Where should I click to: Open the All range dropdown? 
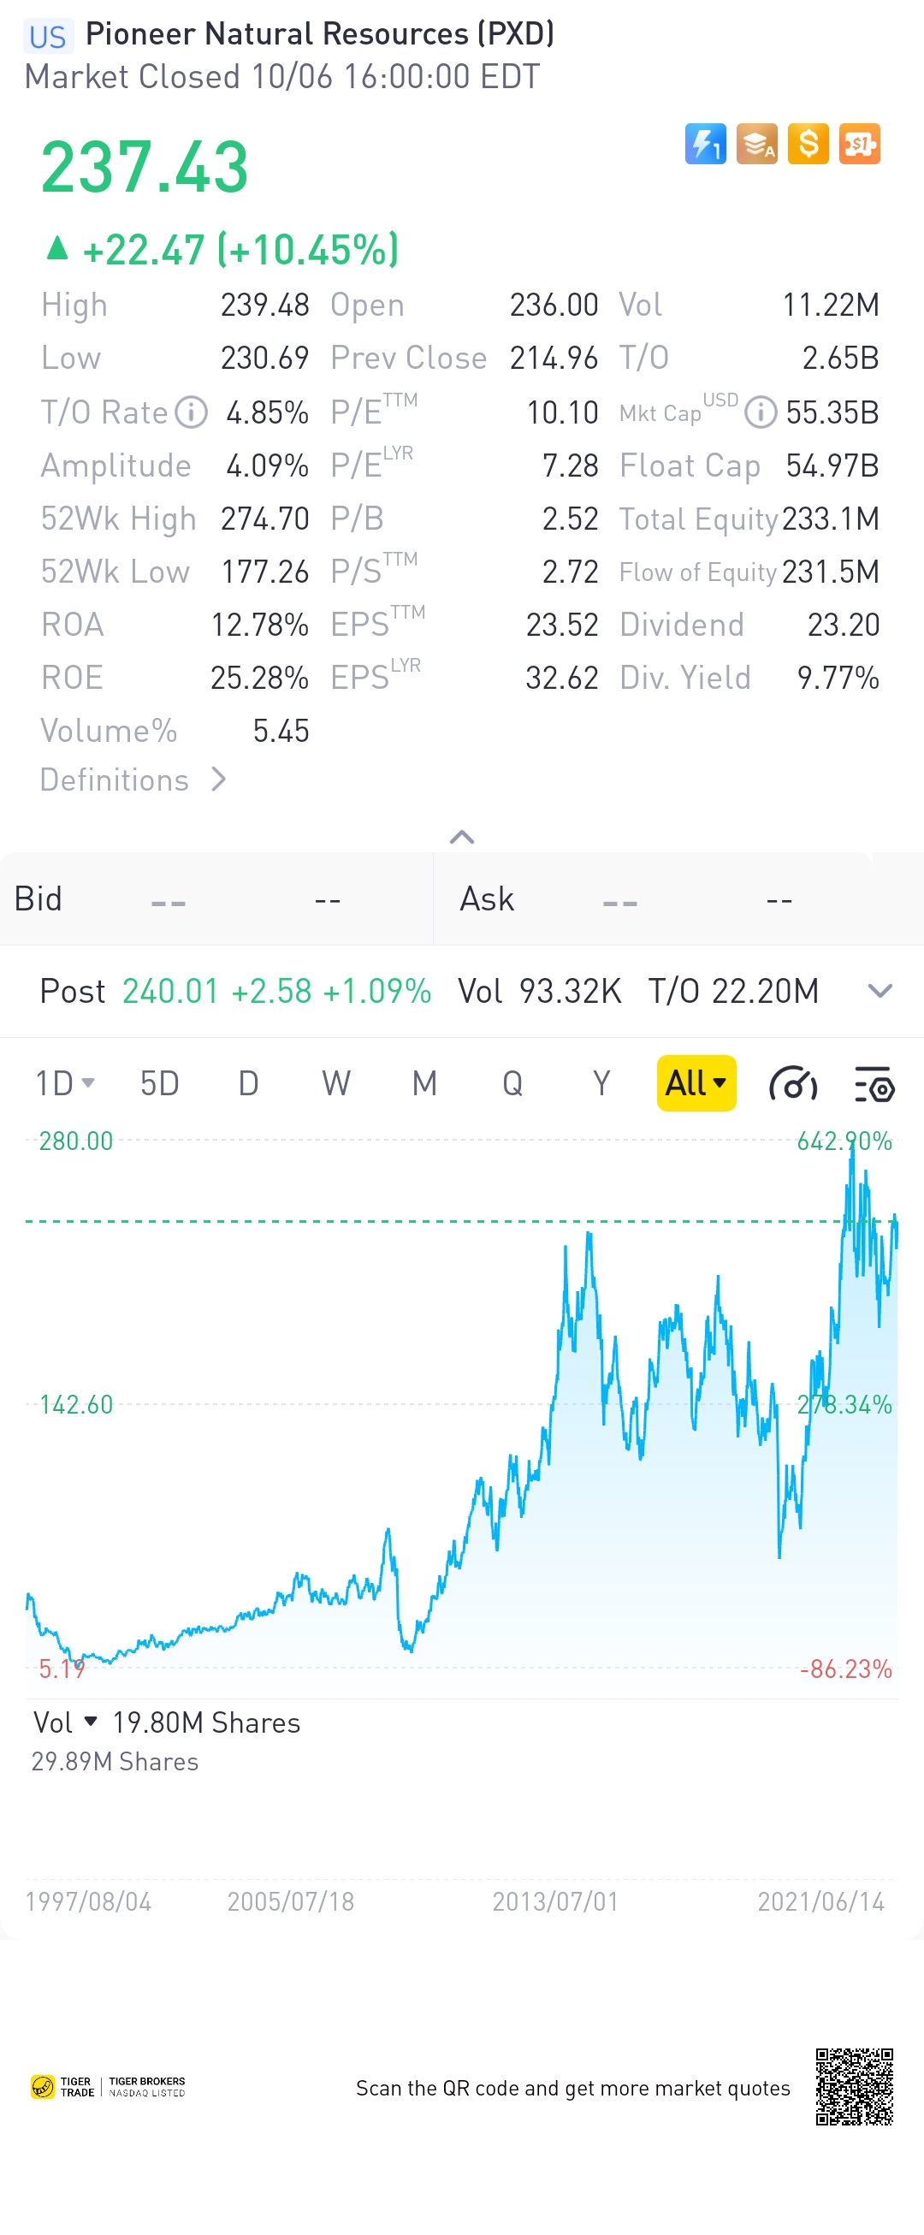696,1083
